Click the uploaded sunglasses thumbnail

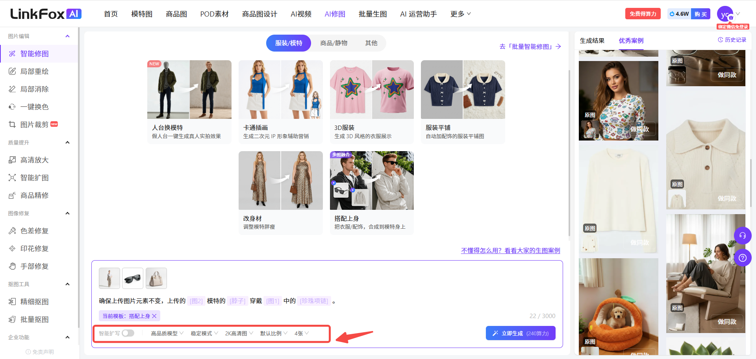pos(133,278)
